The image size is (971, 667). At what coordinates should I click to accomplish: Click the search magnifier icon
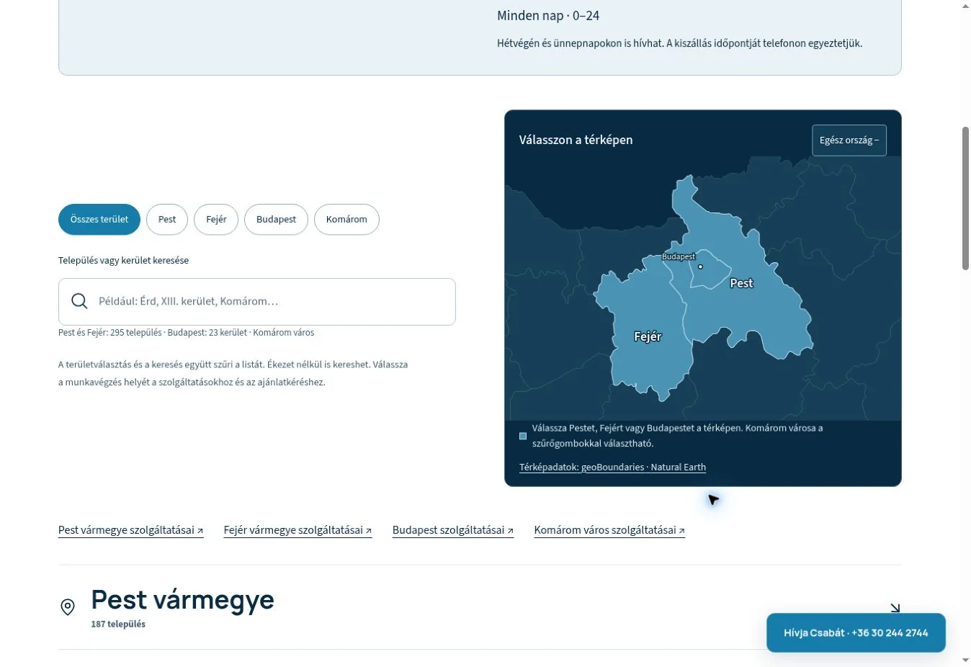[79, 301]
